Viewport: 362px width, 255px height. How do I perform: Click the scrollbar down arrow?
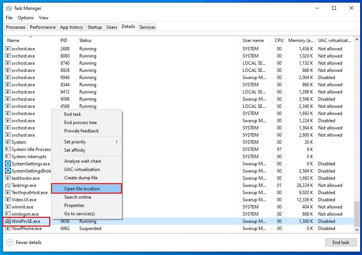click(357, 230)
